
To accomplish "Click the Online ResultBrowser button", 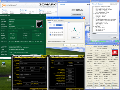I will pos(77,14).
